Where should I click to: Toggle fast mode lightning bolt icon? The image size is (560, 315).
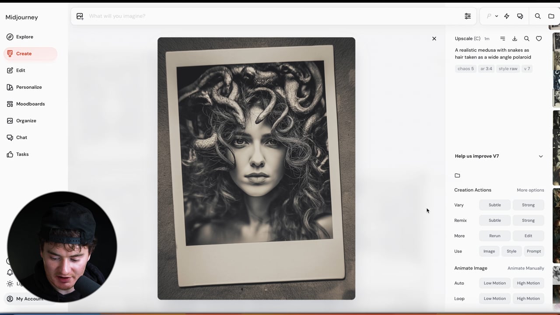click(x=507, y=16)
